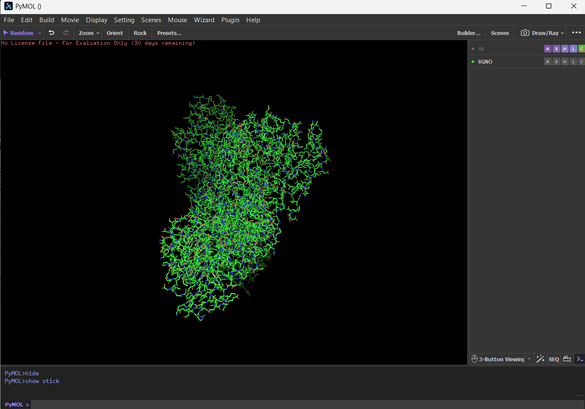
Task: Open the Setting menu
Action: pyautogui.click(x=124, y=20)
